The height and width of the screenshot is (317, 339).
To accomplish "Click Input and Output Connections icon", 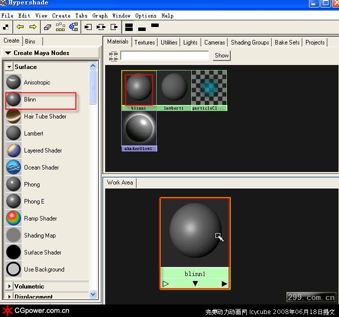I will pos(101,26).
